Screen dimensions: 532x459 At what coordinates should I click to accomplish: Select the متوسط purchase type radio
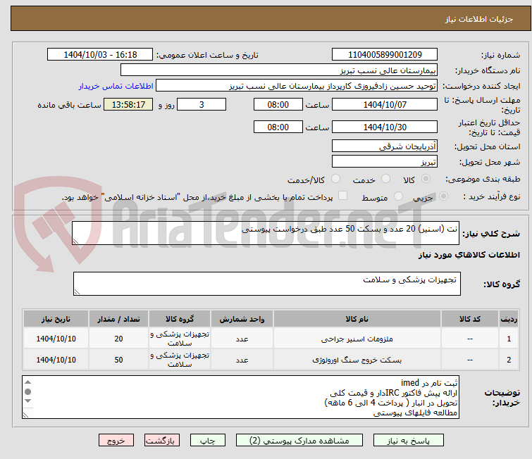(398, 196)
